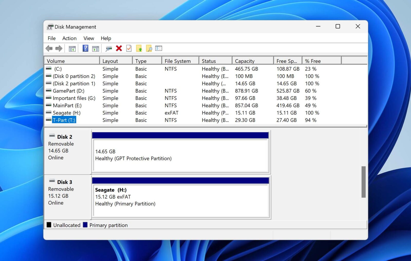Click the Forward navigation arrow in toolbar
This screenshot has width=411, height=261.
pyautogui.click(x=59, y=48)
